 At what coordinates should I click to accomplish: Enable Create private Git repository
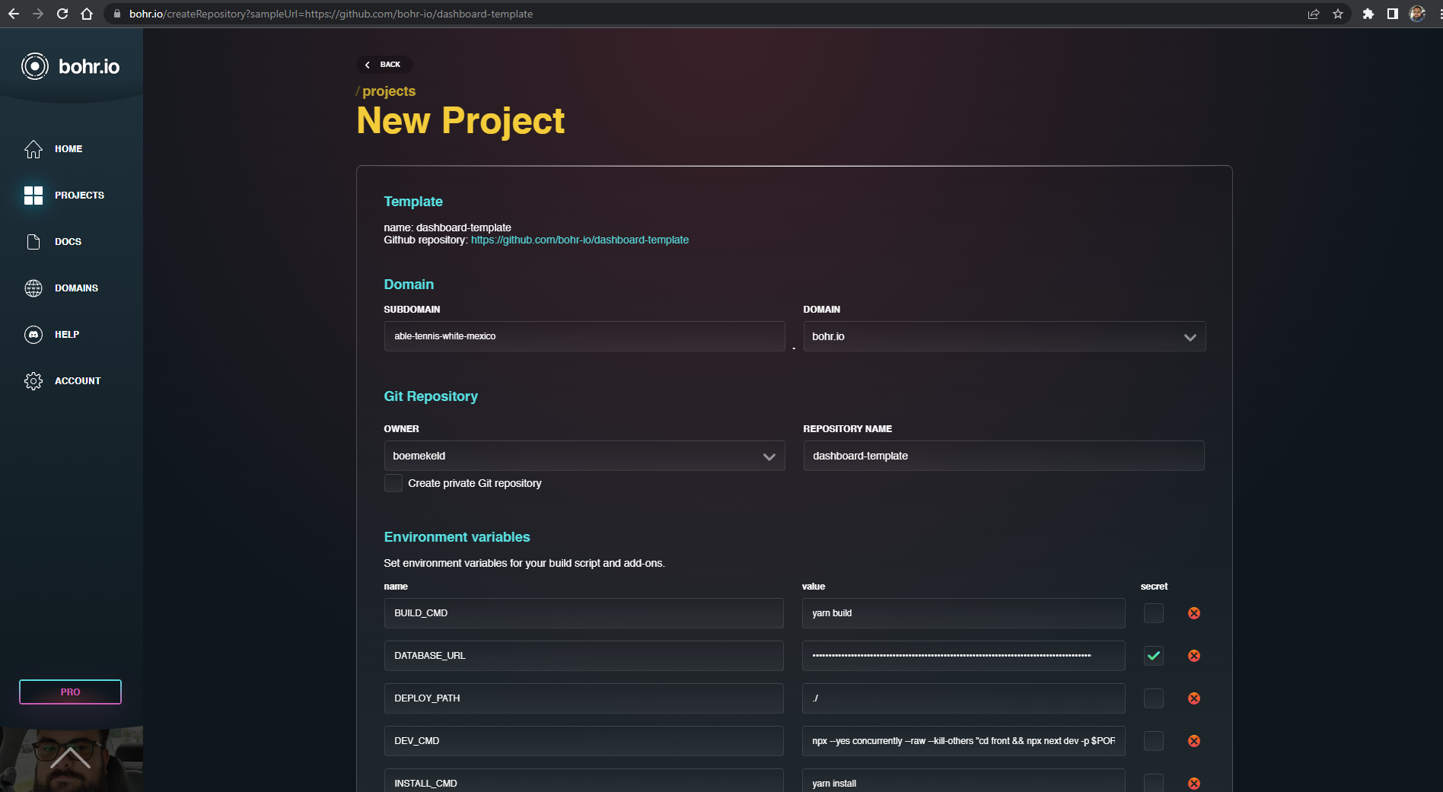tap(393, 483)
